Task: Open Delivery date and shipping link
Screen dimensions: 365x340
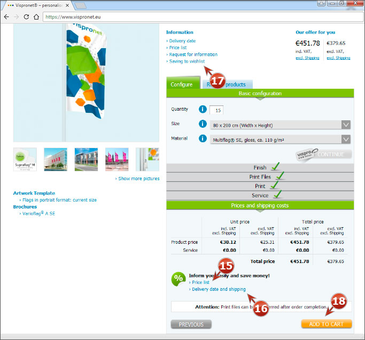Action: [x=219, y=289]
